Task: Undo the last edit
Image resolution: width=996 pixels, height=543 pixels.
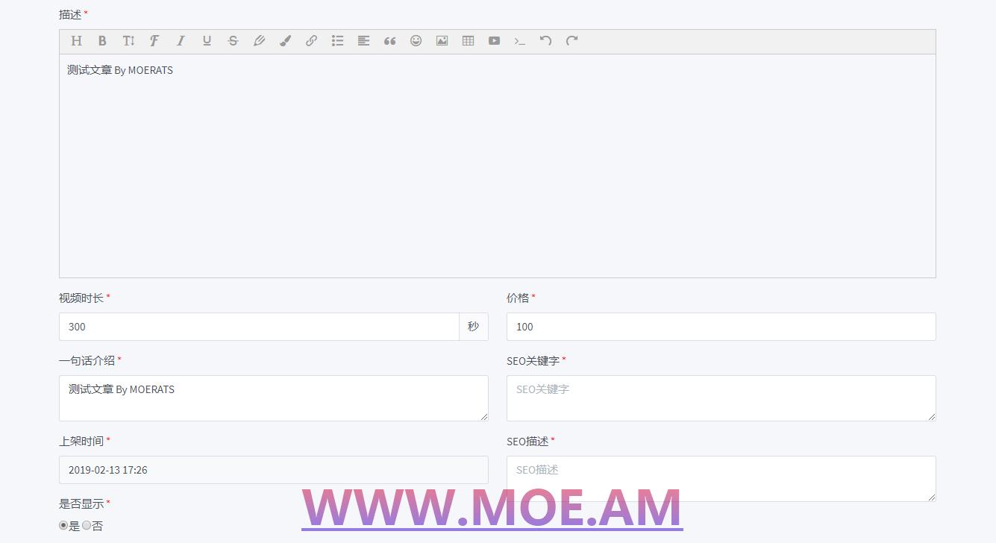Action: tap(546, 41)
